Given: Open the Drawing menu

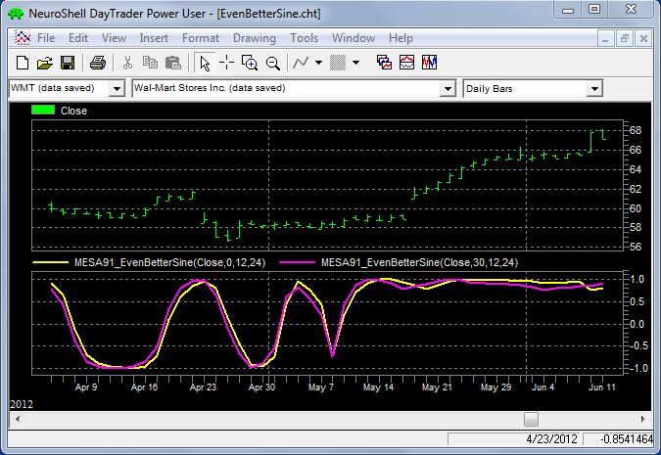Looking at the screenshot, I should point(255,38).
